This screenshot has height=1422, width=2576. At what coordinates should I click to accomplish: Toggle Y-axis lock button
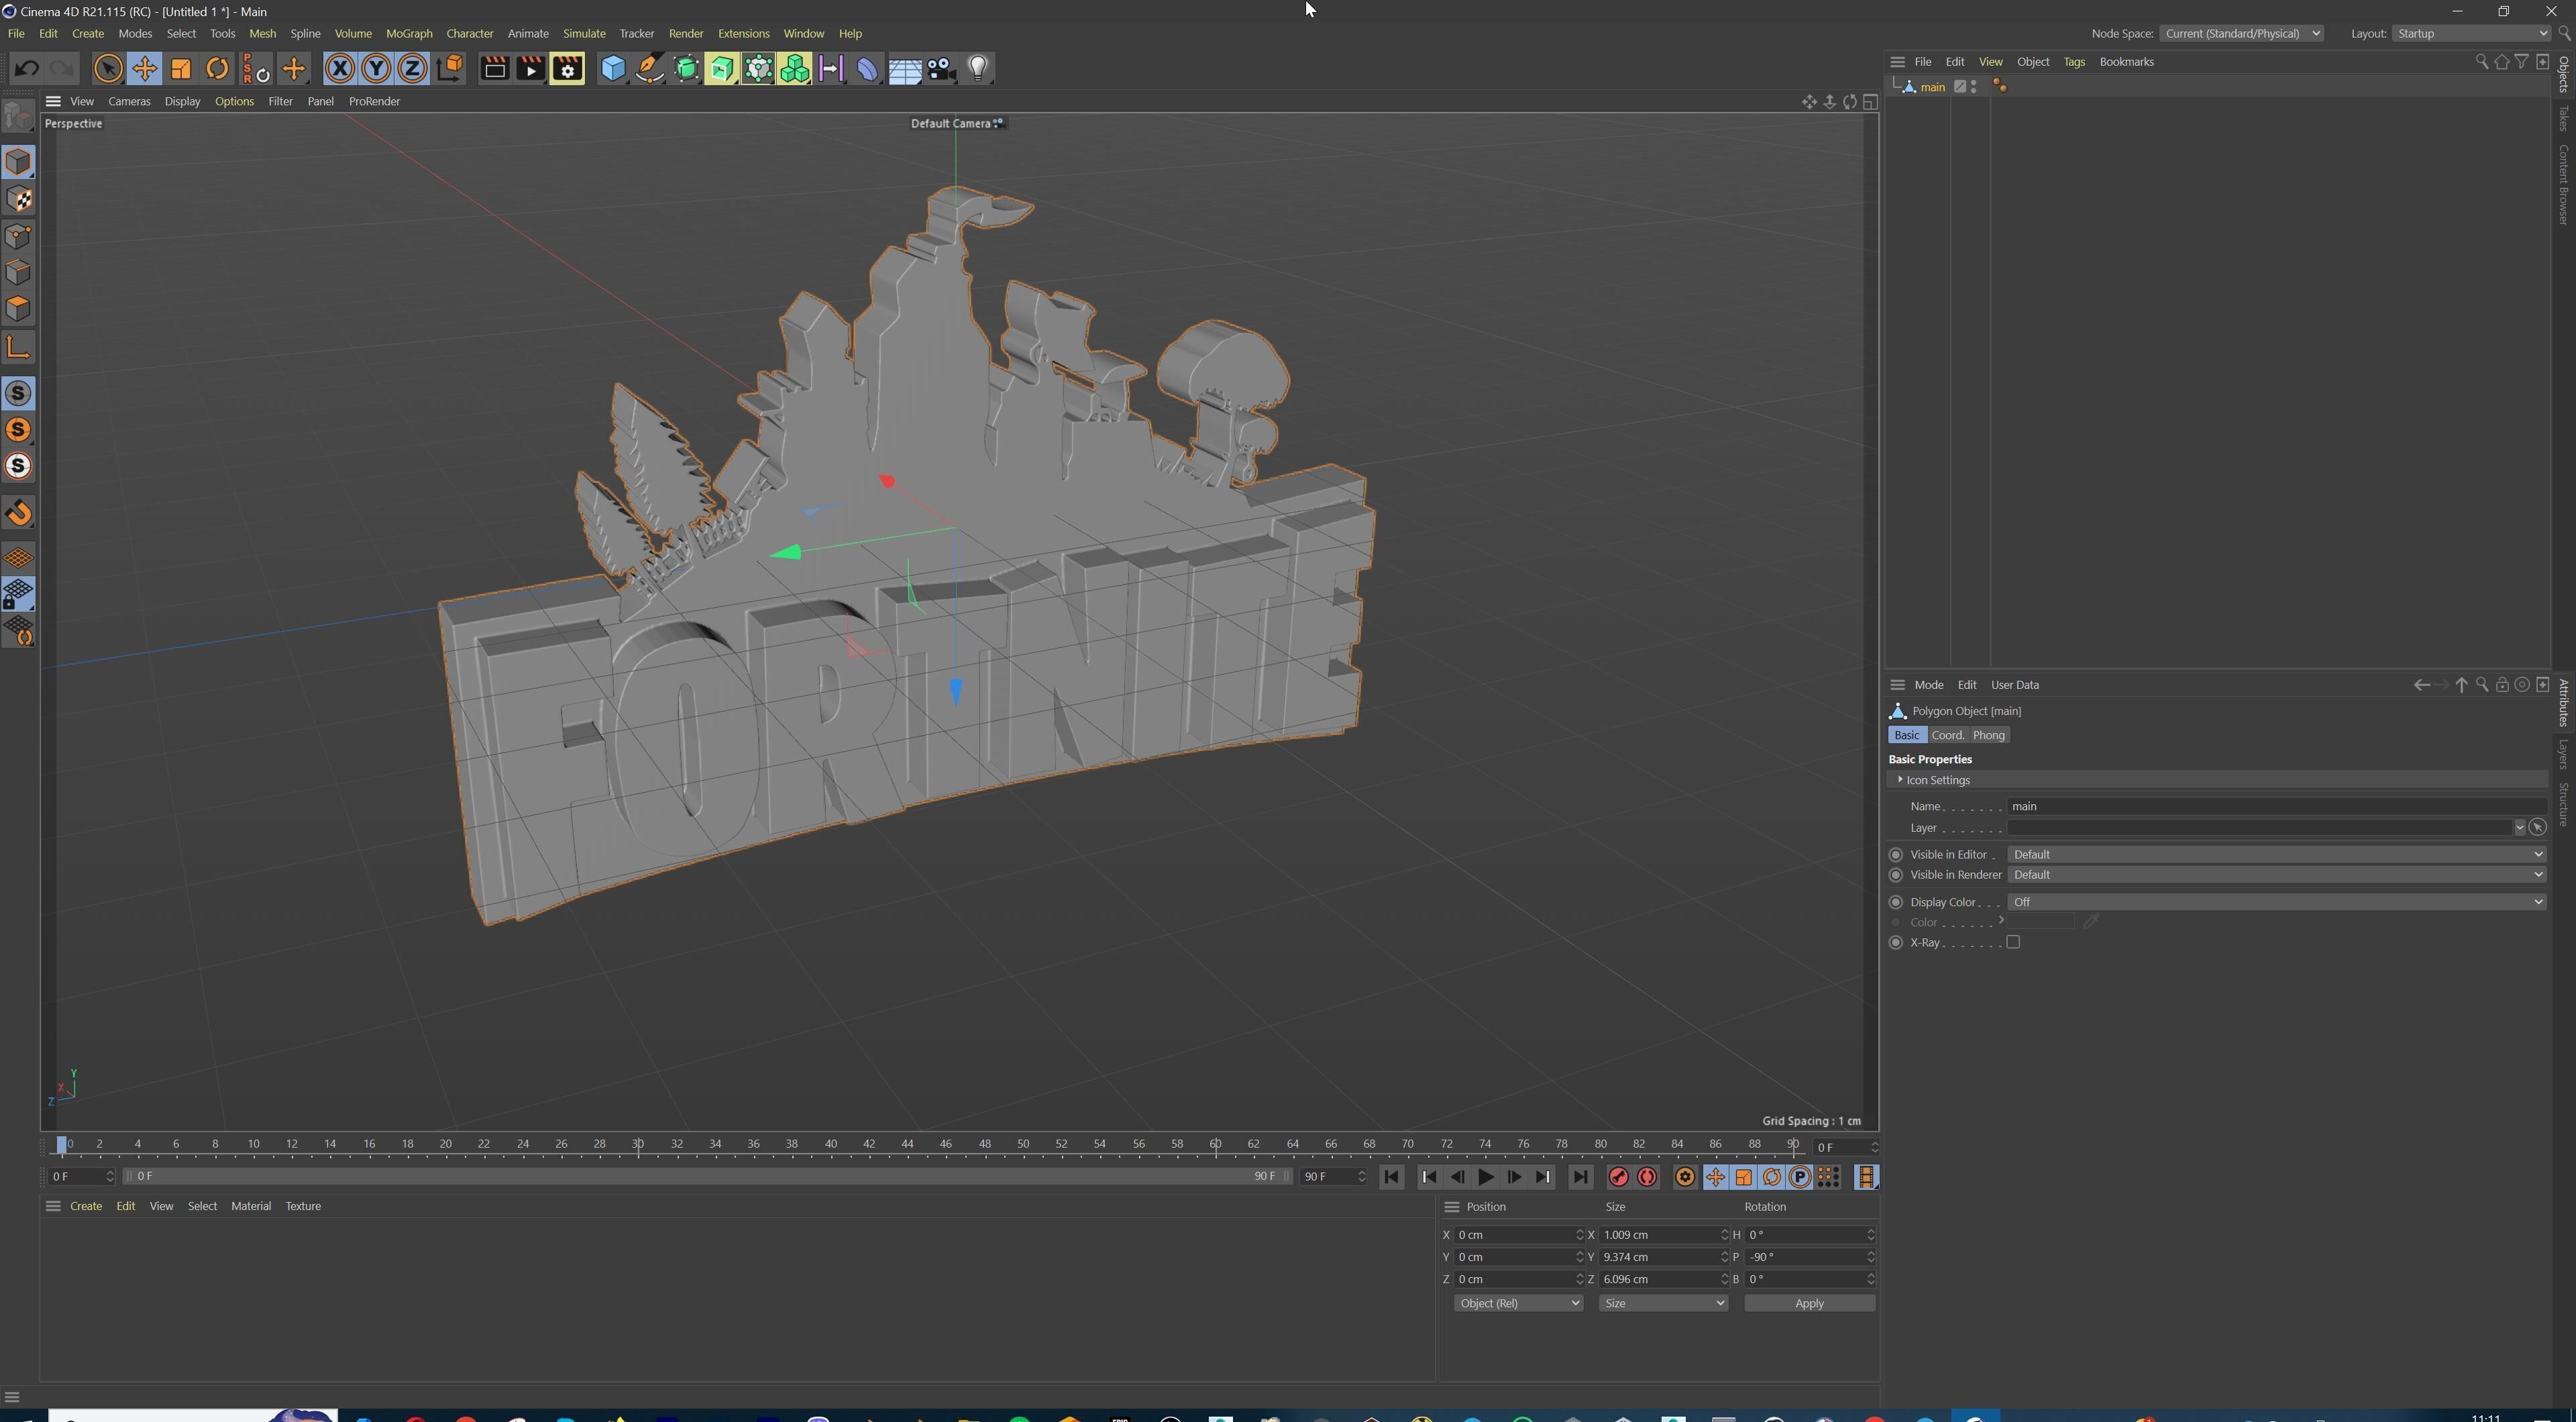click(x=376, y=69)
